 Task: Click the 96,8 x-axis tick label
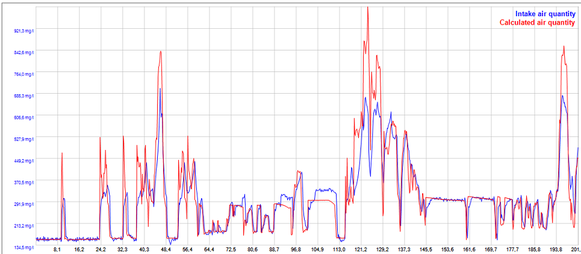tap(296, 249)
